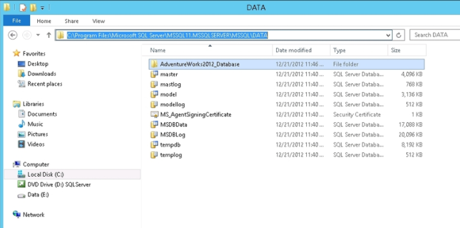Click the folder icon in title bar
The width and height of the screenshot is (460, 228).
7,7
